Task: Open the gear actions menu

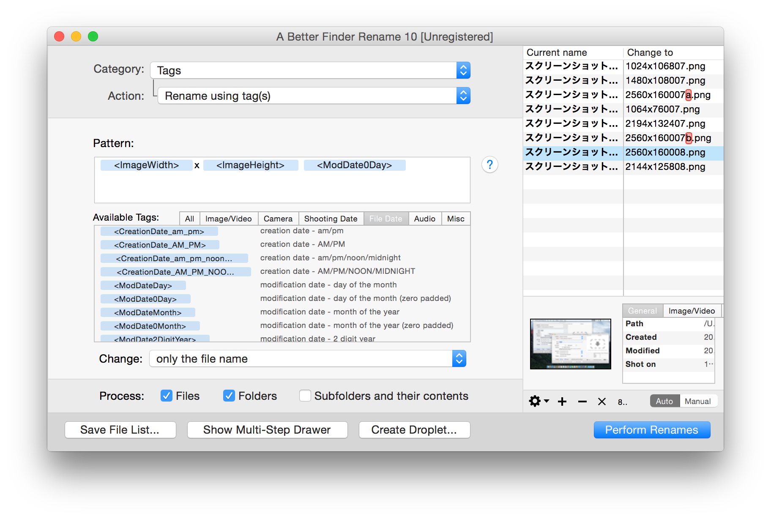Action: (x=539, y=401)
